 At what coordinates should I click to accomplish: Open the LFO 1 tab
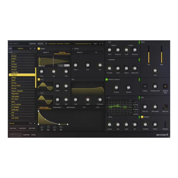(x=84, y=107)
